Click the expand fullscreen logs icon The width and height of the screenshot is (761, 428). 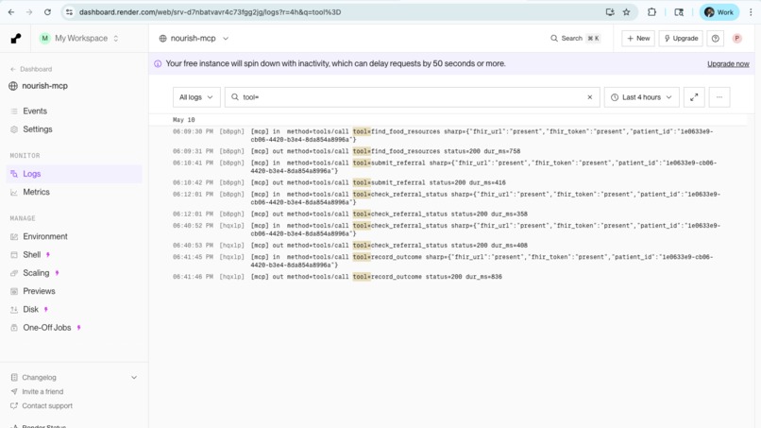pos(694,97)
